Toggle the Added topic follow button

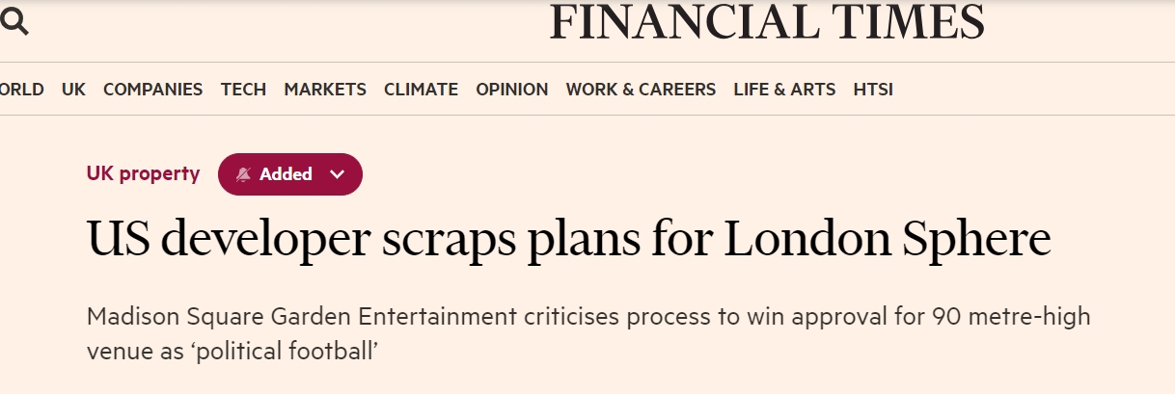(287, 174)
